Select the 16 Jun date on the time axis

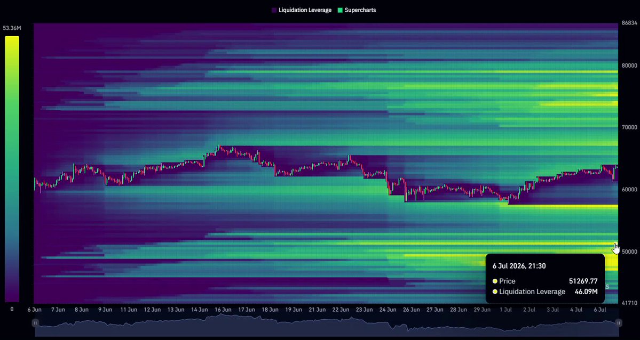click(x=223, y=310)
